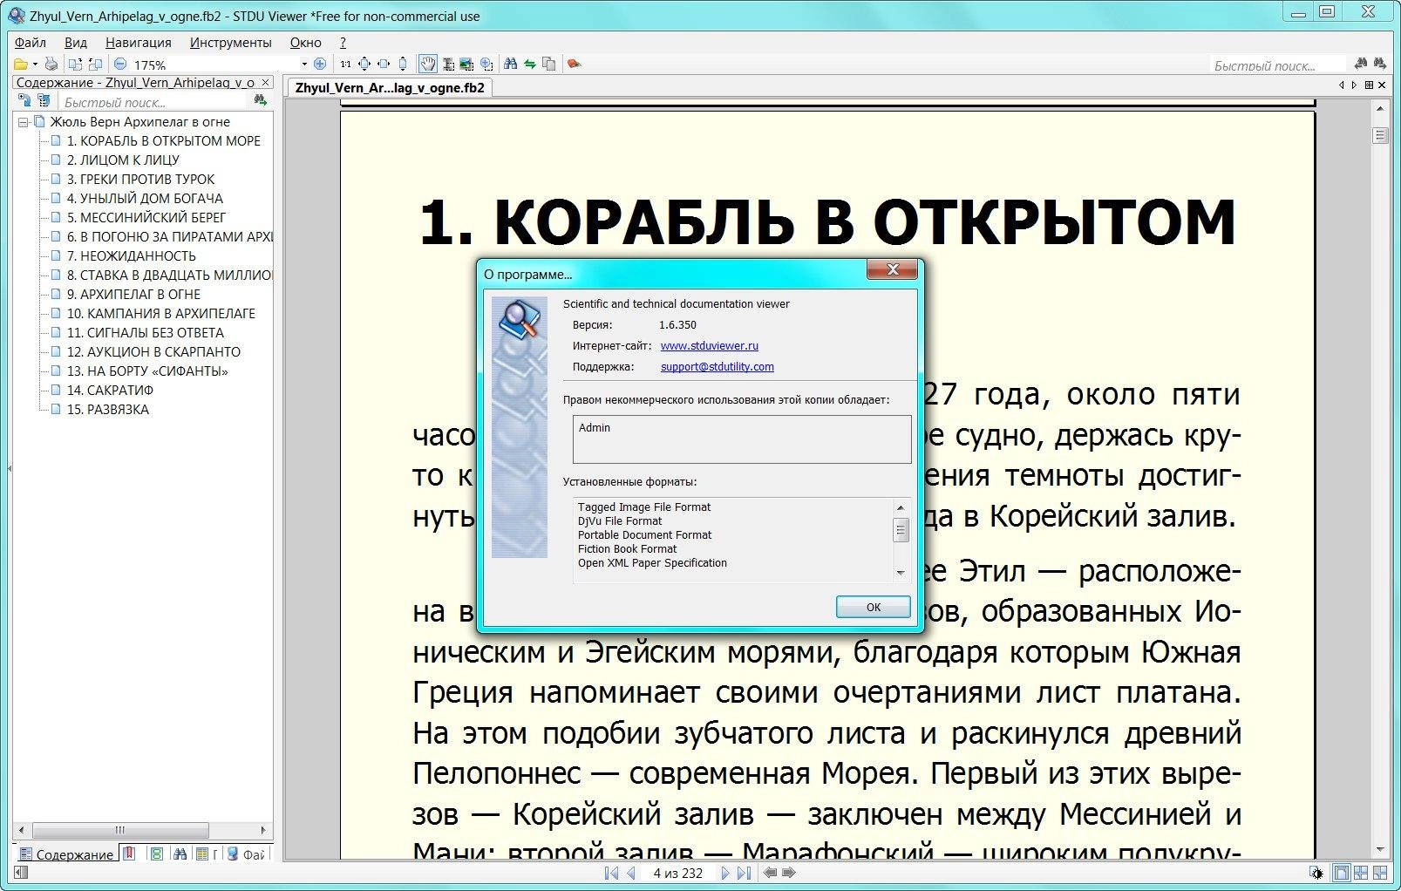Image resolution: width=1401 pixels, height=891 pixels.
Task: Print the document with printer icon
Action: pos(51,64)
